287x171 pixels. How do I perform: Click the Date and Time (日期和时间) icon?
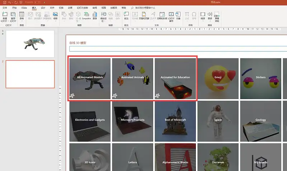coord(162,15)
